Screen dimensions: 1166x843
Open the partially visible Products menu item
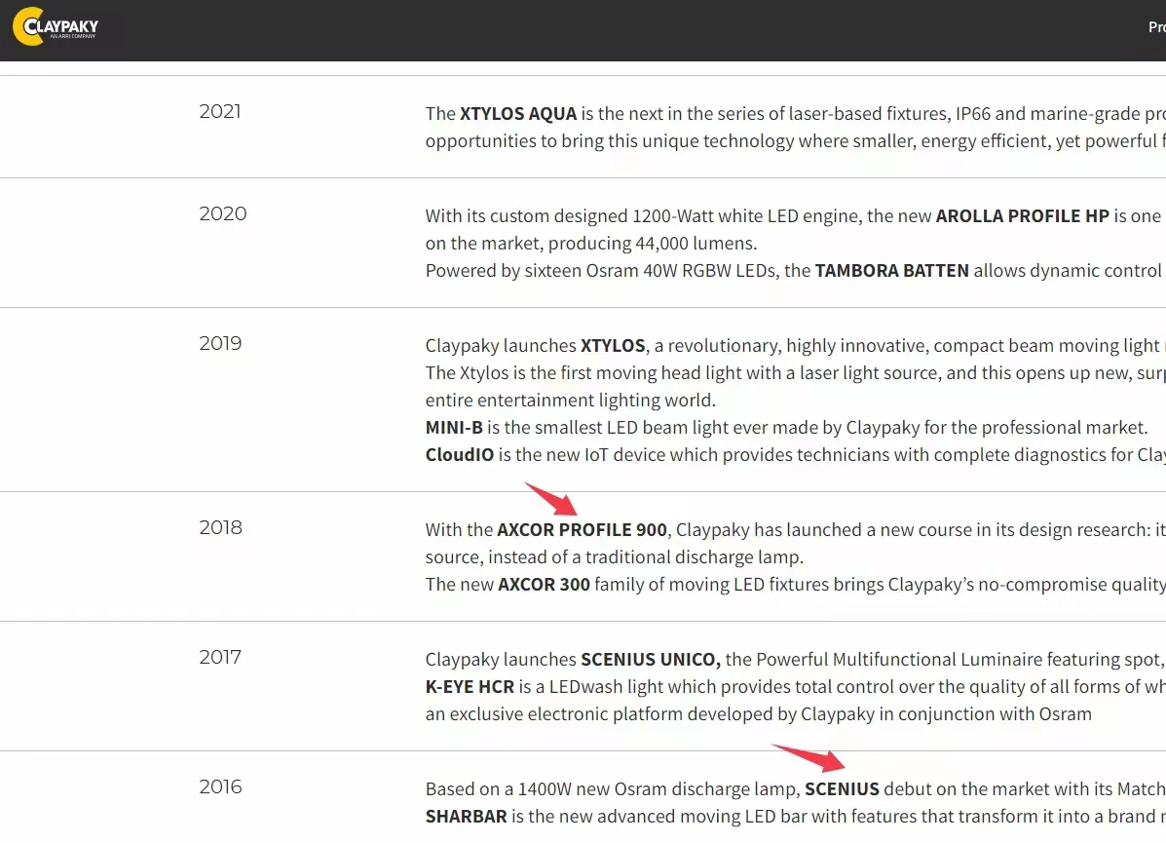[x=1156, y=27]
